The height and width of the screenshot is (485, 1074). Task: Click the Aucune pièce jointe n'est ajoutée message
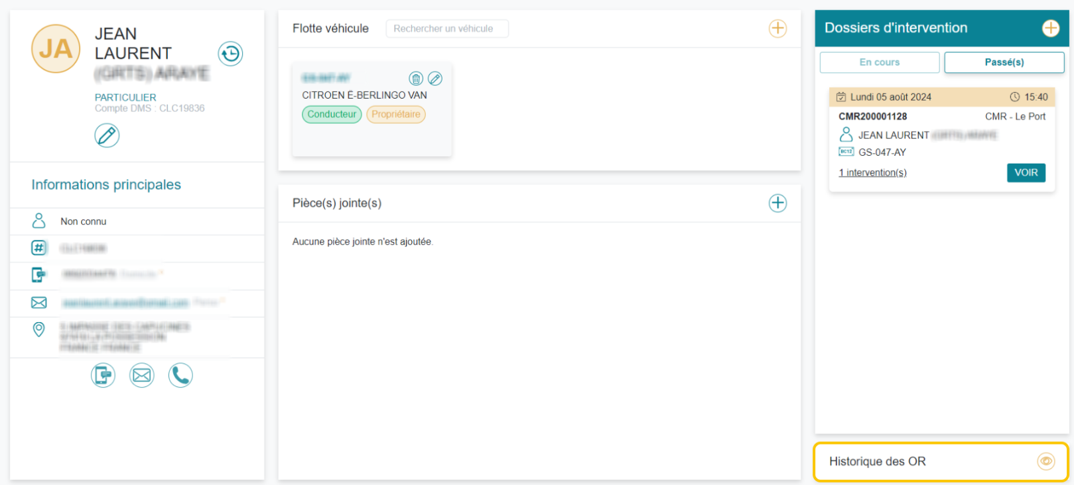tap(363, 242)
